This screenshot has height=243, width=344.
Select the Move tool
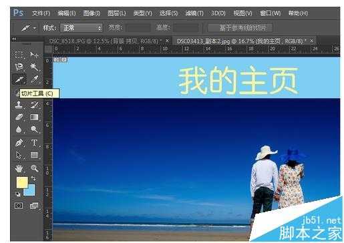pos(34,55)
